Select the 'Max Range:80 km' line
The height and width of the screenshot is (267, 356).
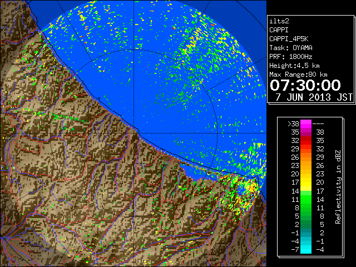(298, 75)
